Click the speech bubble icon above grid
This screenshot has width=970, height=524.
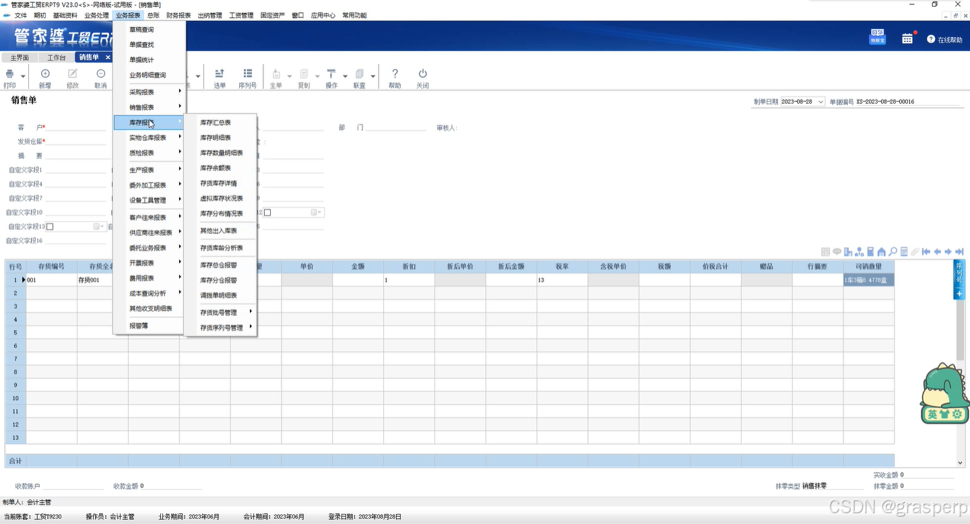tap(837, 252)
